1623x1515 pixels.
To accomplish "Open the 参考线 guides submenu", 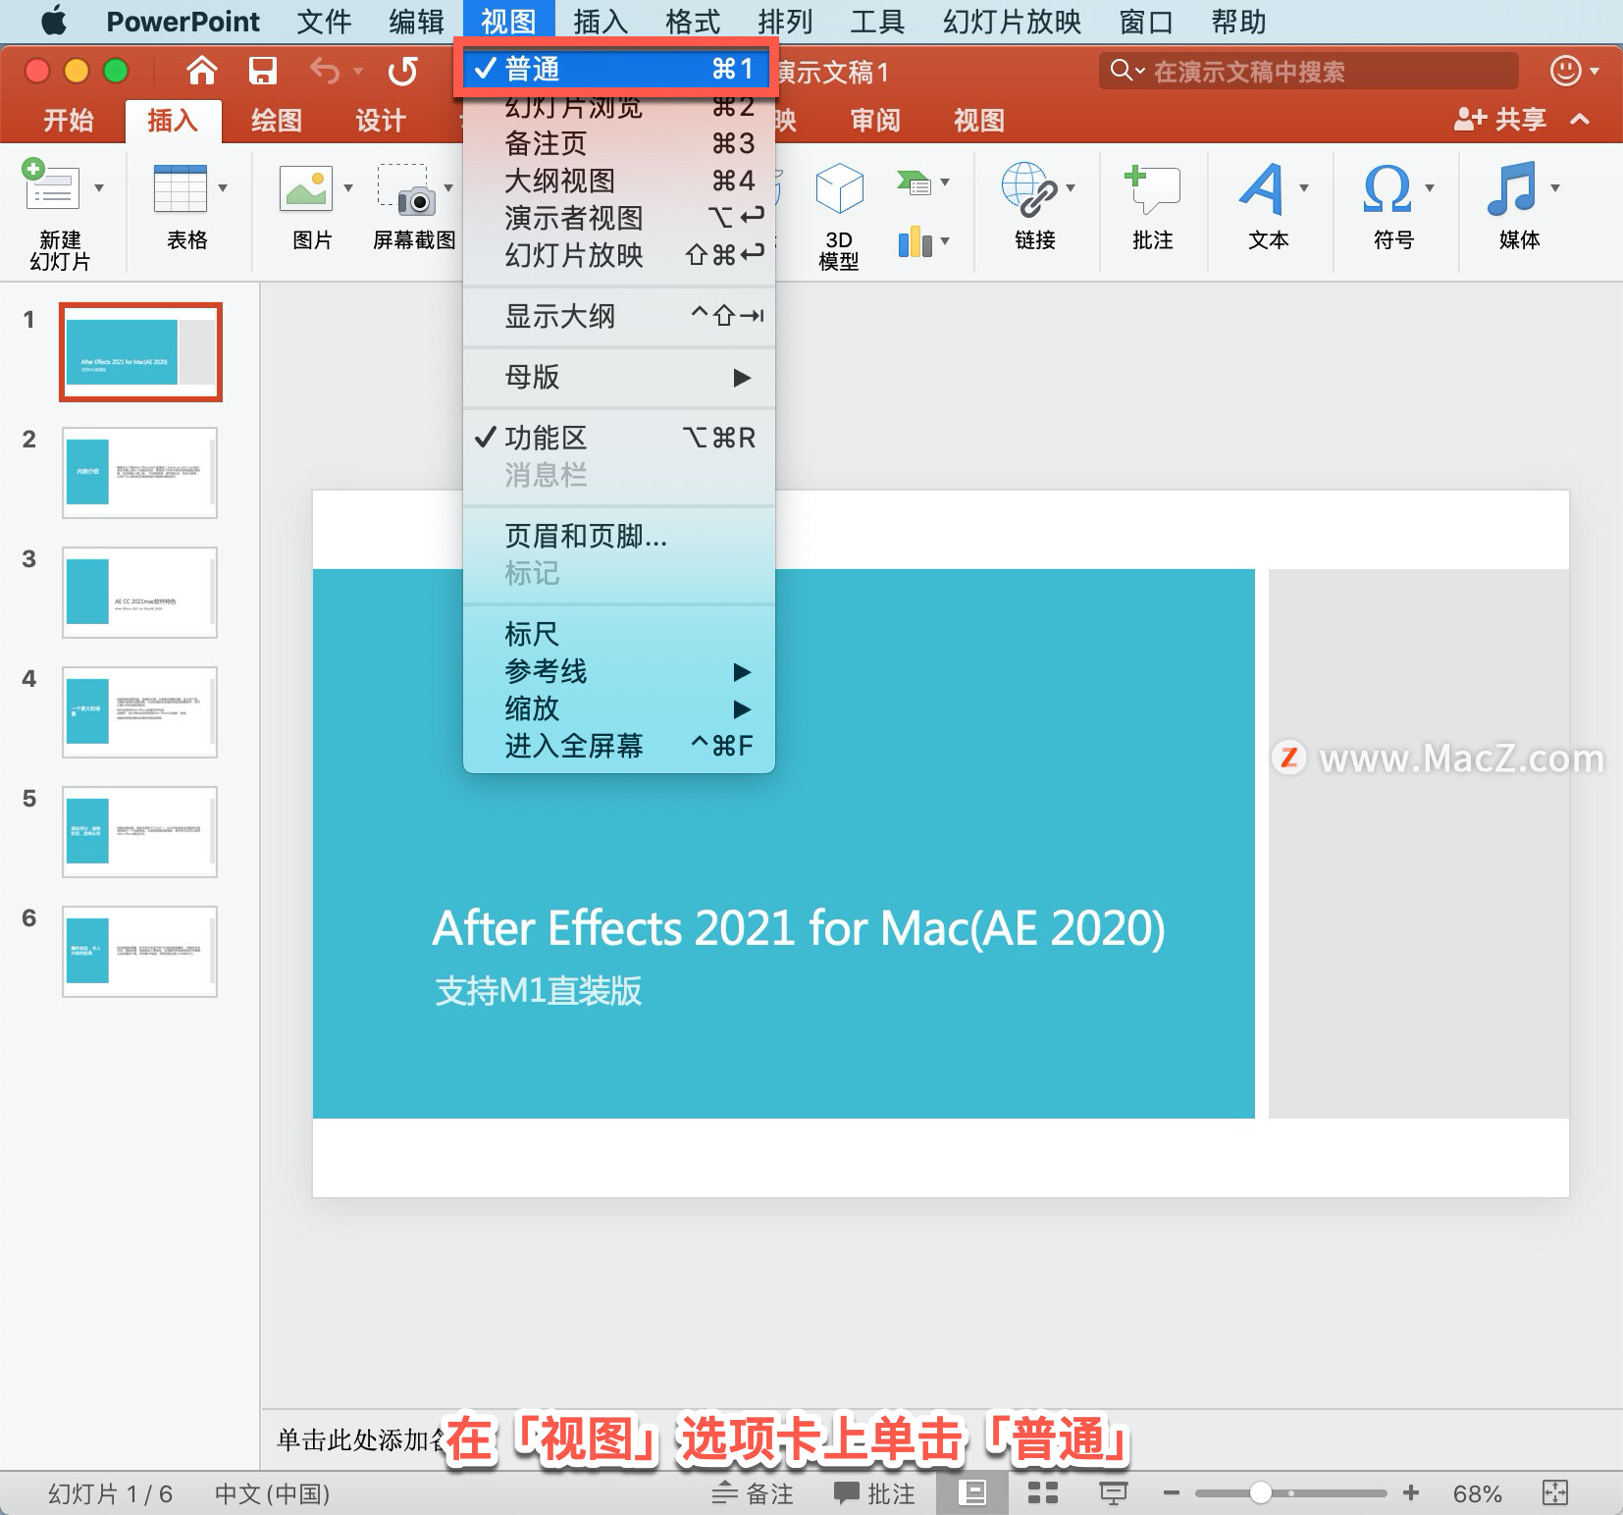I will 618,671.
